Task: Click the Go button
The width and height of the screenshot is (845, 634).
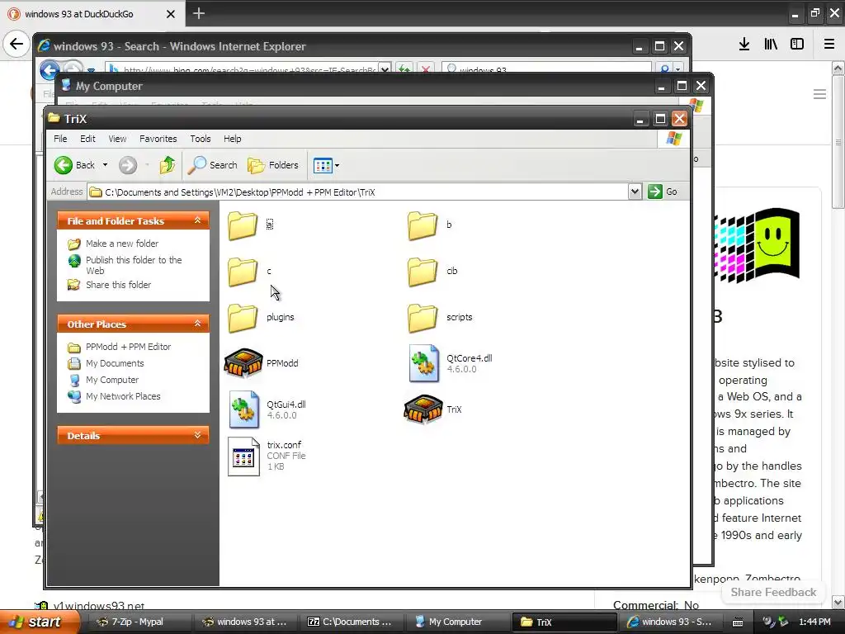Action: point(663,192)
